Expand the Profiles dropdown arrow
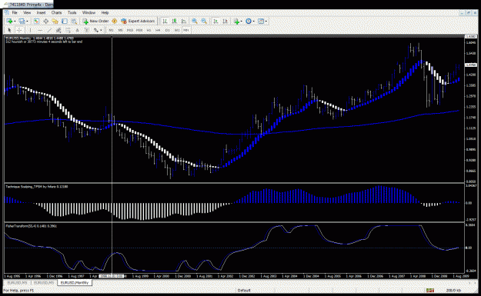The height and width of the screenshot is (296, 481). (x=27, y=22)
